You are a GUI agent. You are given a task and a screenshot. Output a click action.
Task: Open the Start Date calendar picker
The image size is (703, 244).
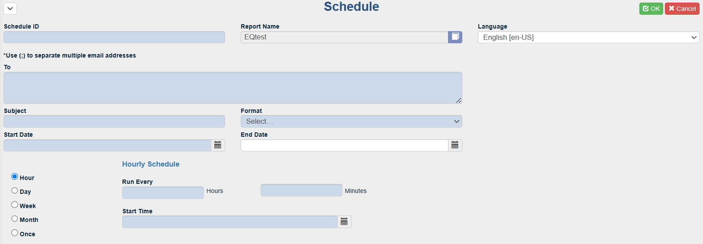tap(218, 145)
